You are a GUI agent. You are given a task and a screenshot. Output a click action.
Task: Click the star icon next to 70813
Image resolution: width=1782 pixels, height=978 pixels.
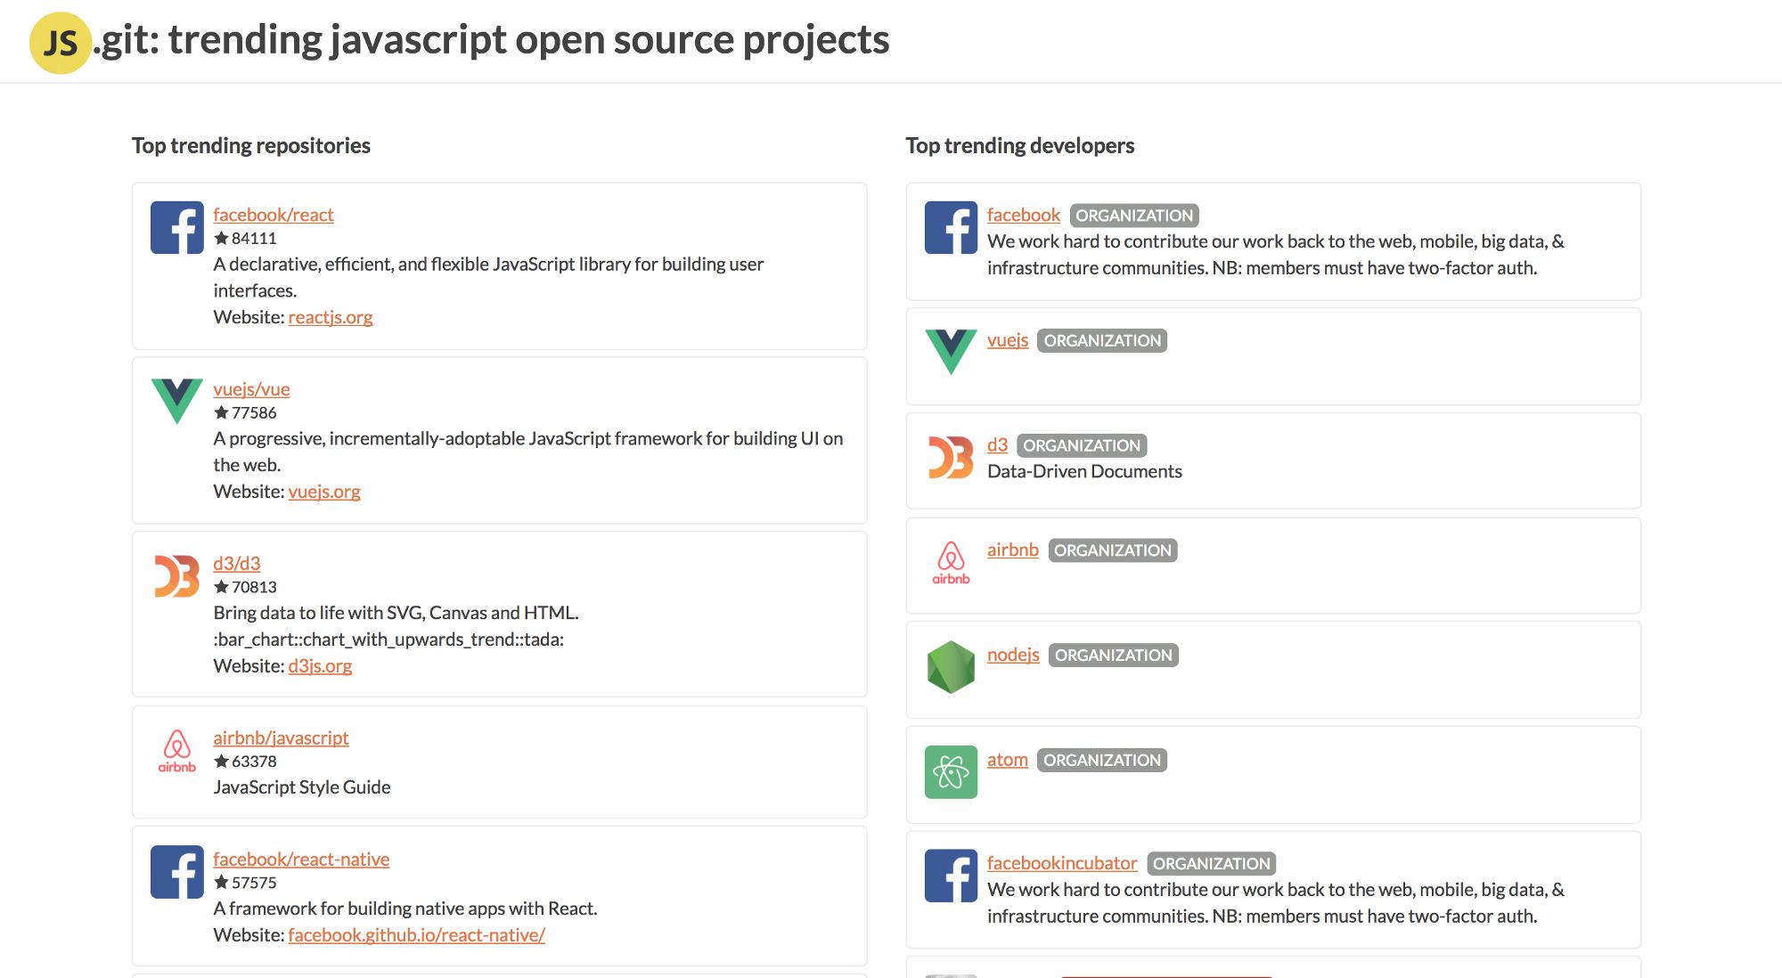222,587
